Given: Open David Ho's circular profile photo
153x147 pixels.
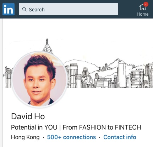Looking at the screenshot, I should 39,79.
